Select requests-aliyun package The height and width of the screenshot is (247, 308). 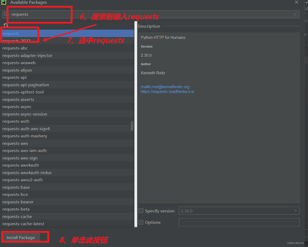[x=68, y=70]
